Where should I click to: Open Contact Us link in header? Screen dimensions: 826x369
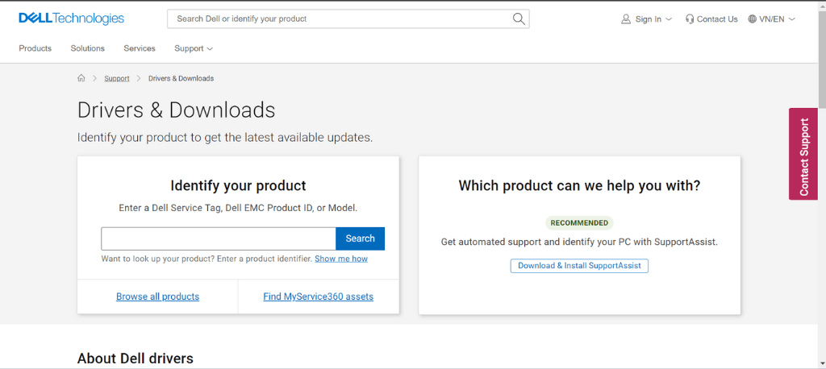717,19
